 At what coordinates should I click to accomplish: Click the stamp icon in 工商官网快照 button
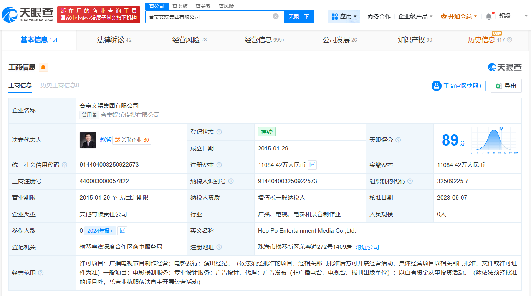point(437,86)
